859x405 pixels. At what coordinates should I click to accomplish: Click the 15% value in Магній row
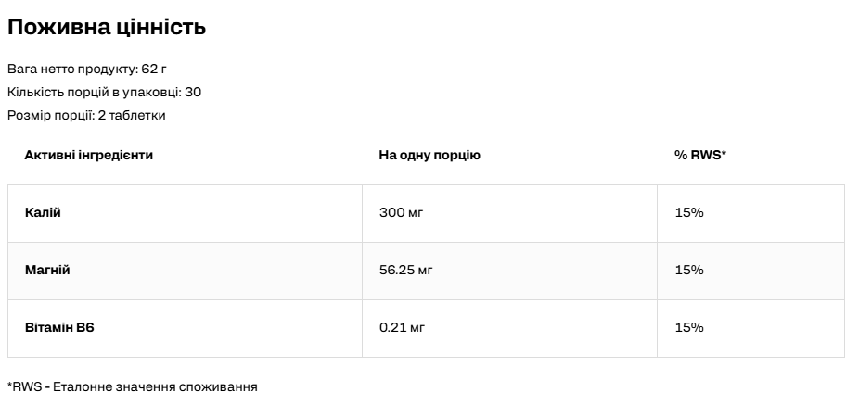tap(689, 271)
